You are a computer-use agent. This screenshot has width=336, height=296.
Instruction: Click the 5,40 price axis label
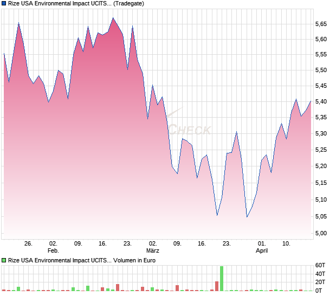click(322, 102)
